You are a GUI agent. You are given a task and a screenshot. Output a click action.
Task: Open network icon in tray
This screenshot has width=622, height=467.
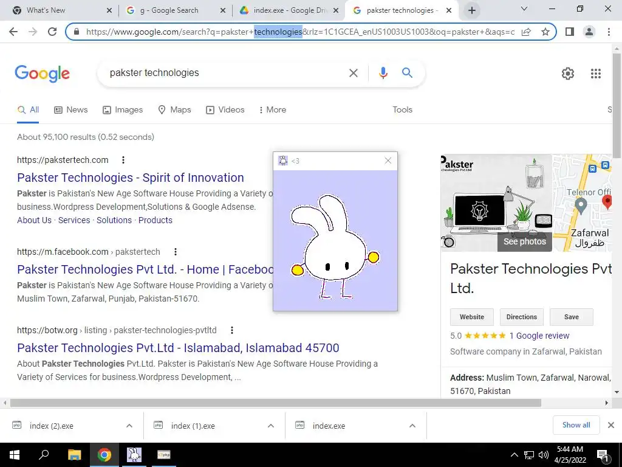click(529, 455)
